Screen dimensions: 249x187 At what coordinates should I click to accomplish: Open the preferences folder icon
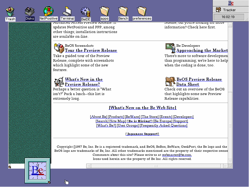(142, 12)
